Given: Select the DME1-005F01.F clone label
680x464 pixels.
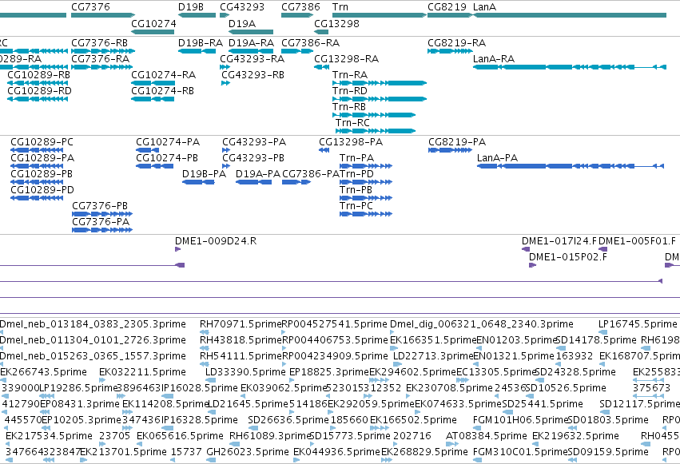Looking at the screenshot, I should (x=637, y=241).
